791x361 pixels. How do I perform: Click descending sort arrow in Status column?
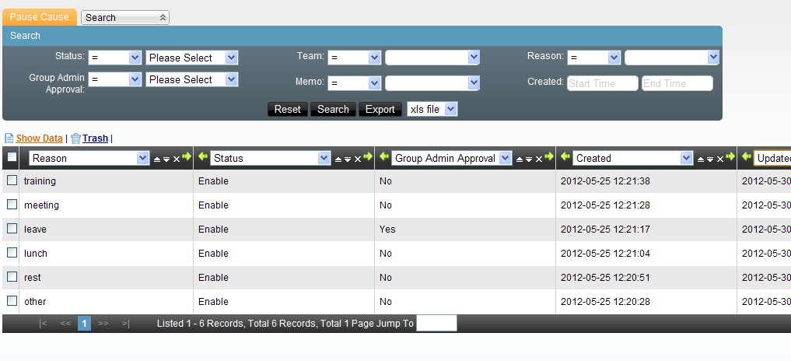348,159
